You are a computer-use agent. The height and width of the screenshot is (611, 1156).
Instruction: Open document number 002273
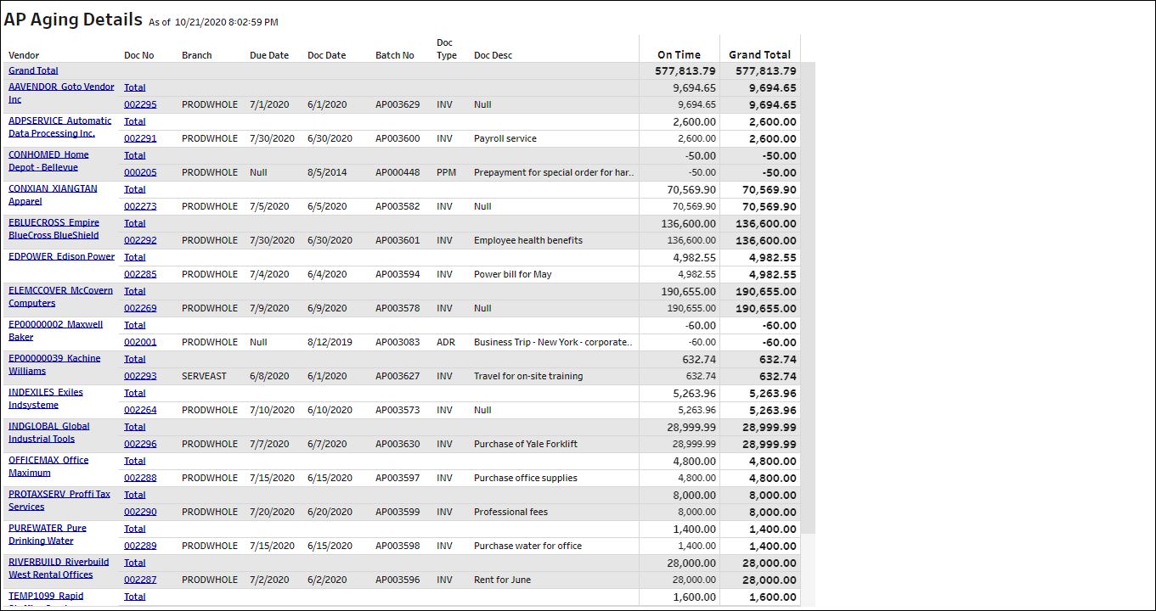[x=140, y=206]
